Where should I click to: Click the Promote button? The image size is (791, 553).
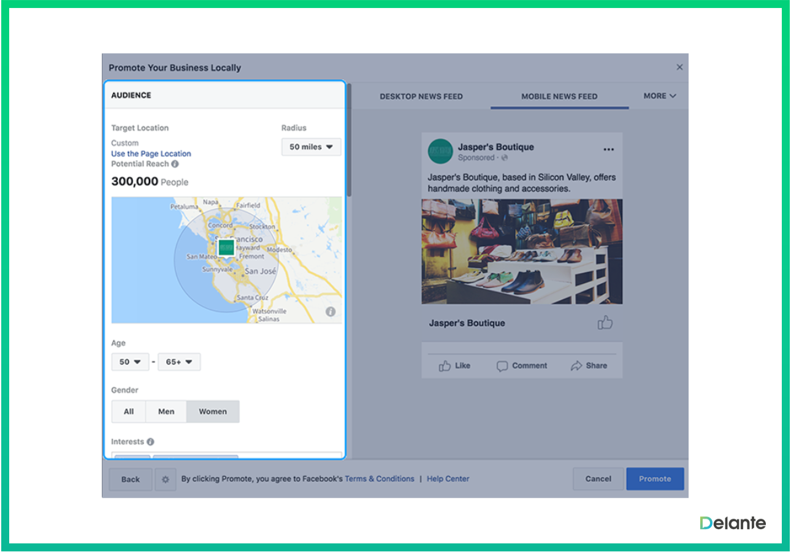pos(655,479)
